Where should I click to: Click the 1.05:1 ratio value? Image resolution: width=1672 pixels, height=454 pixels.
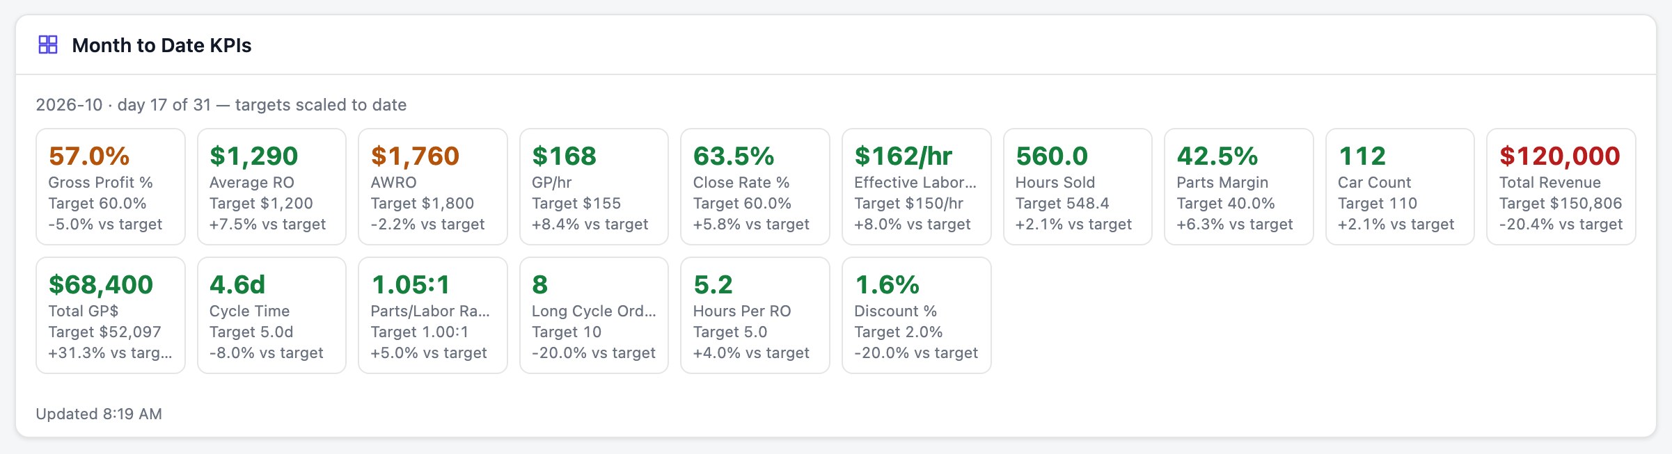411,284
